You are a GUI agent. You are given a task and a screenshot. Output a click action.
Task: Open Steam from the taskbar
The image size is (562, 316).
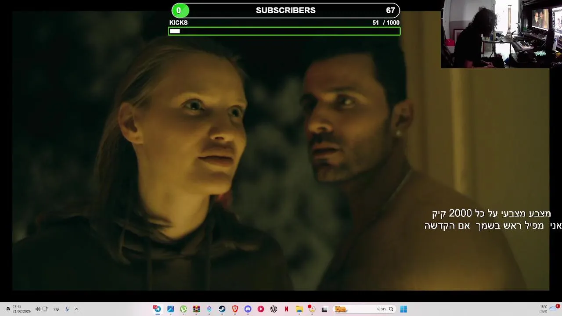coord(222,309)
